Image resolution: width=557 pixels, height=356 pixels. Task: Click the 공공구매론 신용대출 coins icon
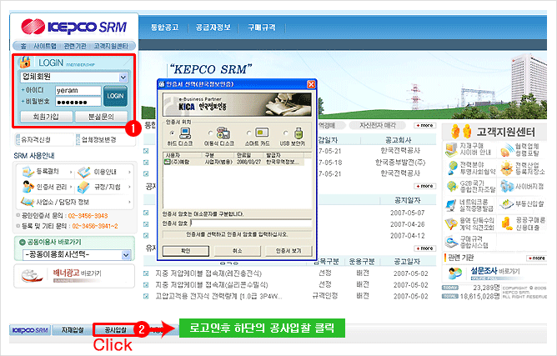pos(507,223)
